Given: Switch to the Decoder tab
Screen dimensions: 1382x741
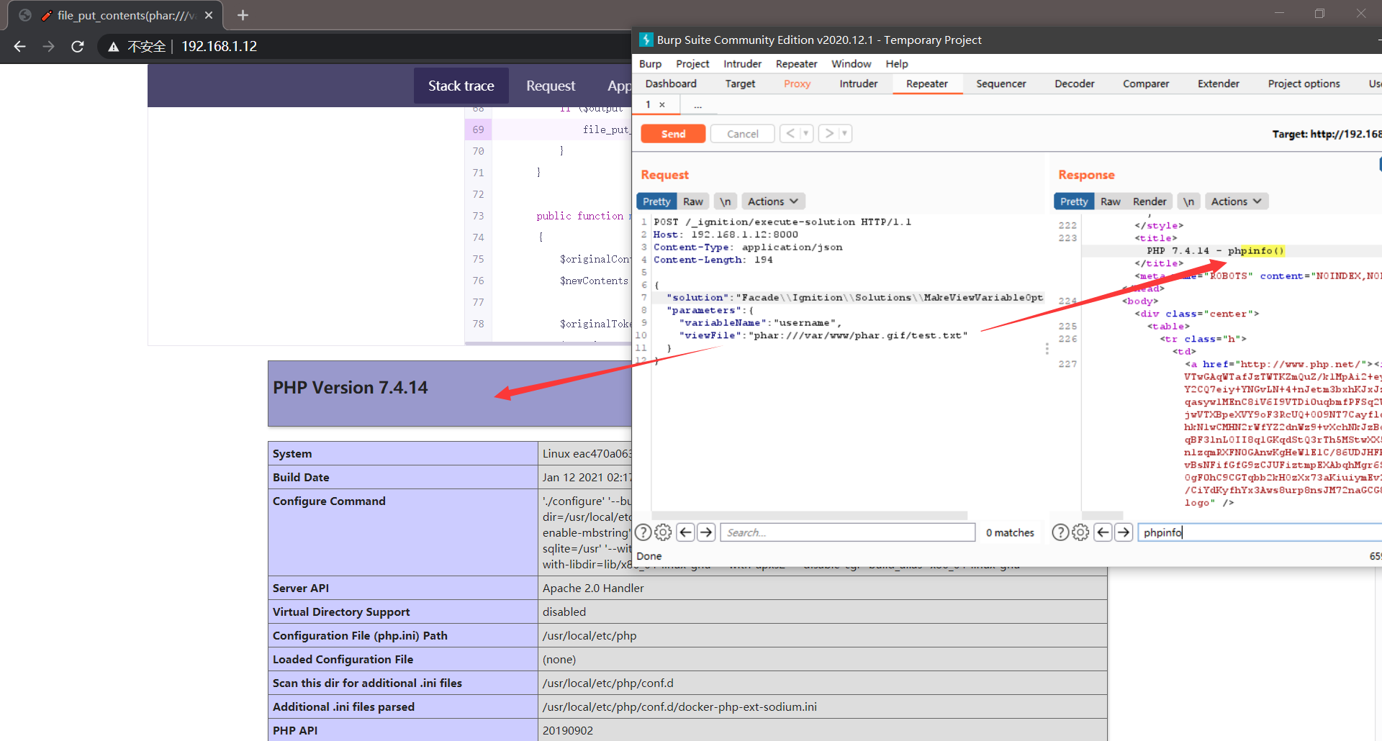Looking at the screenshot, I should (x=1074, y=84).
